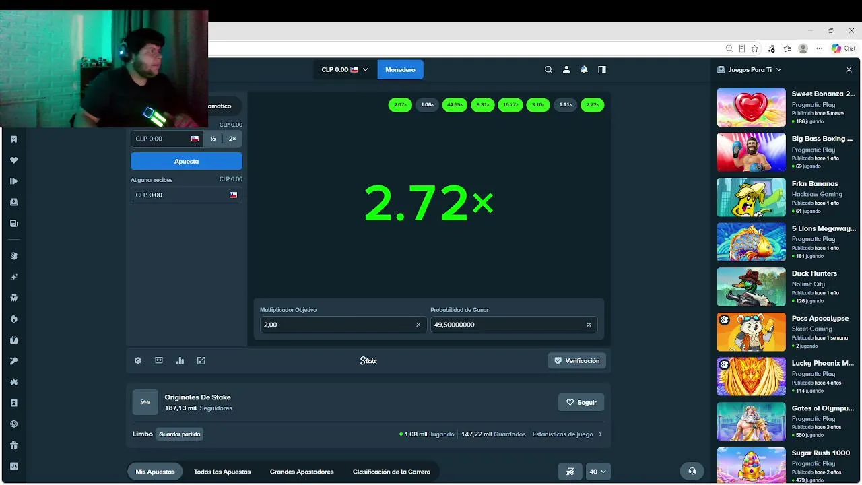Image resolution: width=862 pixels, height=485 pixels.
Task: Open Clasificación de la Carrera tab
Action: [x=391, y=472]
